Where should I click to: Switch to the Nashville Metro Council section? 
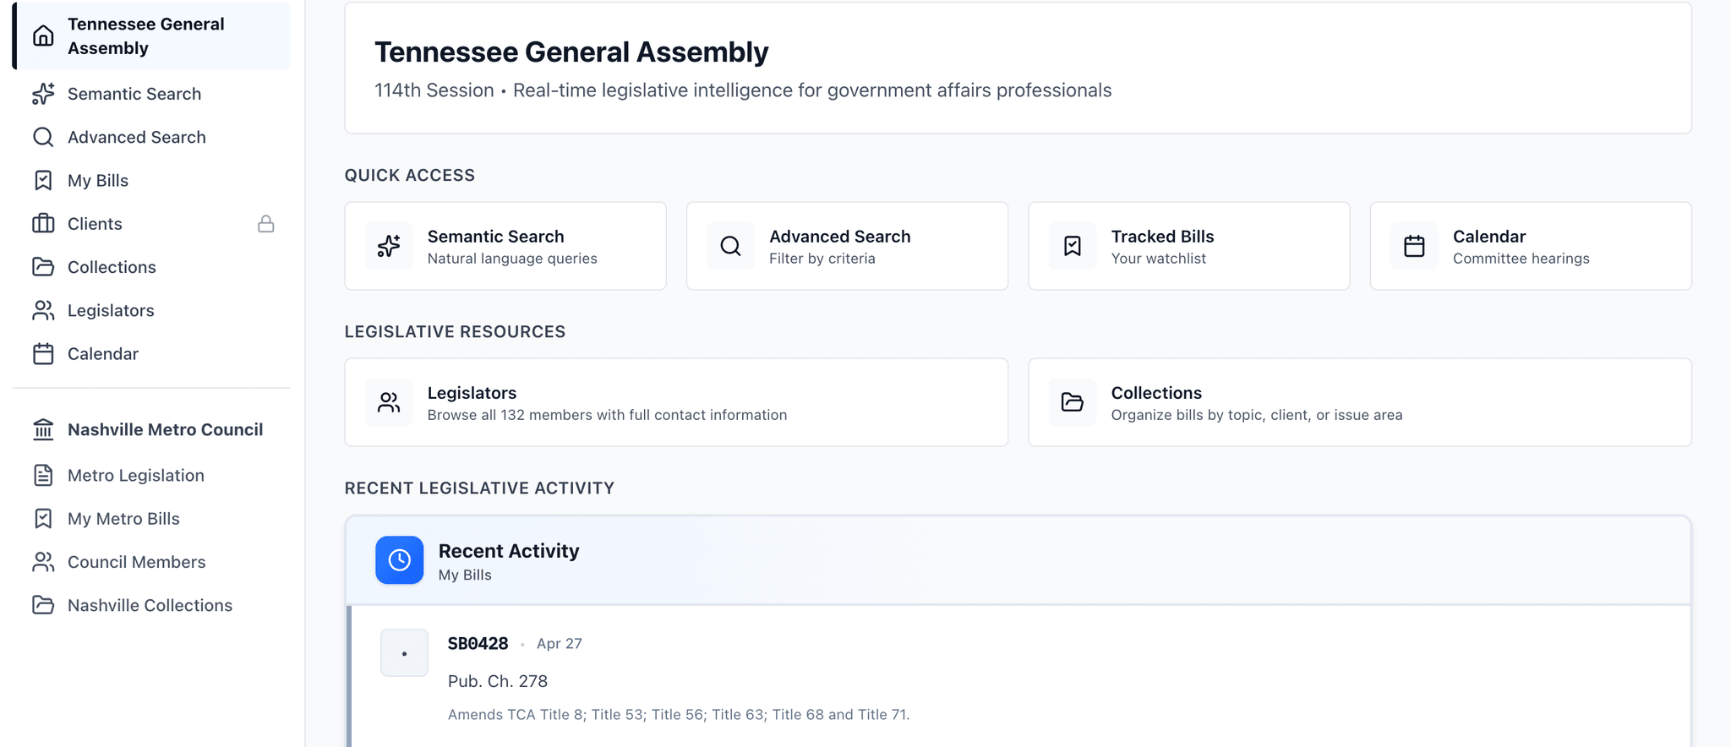click(165, 429)
